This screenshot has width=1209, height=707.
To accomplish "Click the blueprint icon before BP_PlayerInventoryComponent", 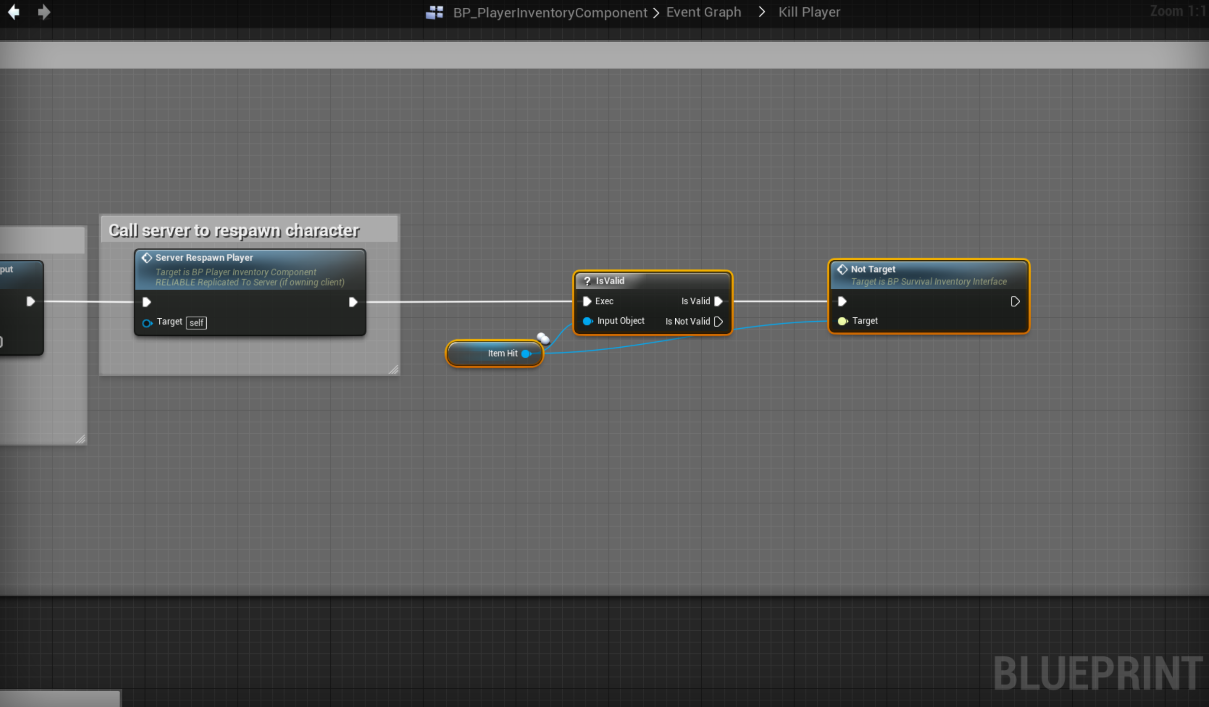I will coord(434,13).
